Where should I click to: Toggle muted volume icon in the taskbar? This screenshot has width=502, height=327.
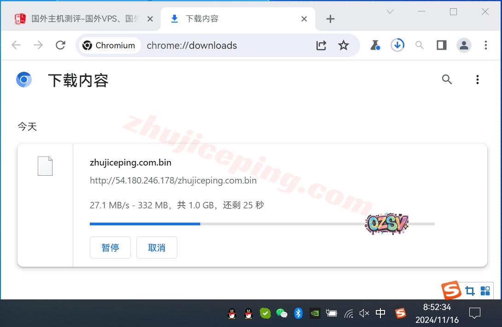364,313
